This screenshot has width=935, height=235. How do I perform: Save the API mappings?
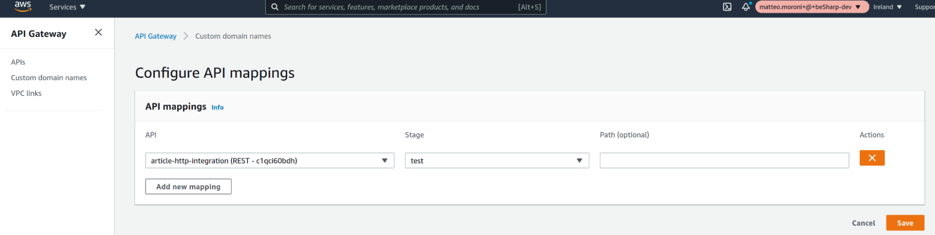pos(905,223)
